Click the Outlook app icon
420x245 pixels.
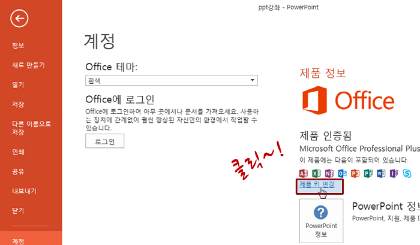(x=342, y=173)
